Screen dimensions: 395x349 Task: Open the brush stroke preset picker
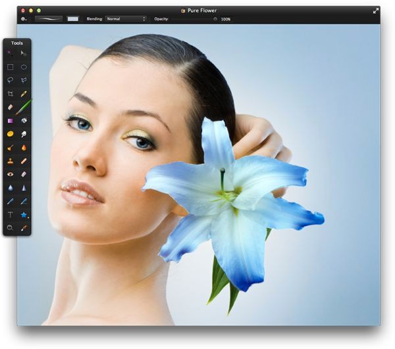[x=49, y=19]
